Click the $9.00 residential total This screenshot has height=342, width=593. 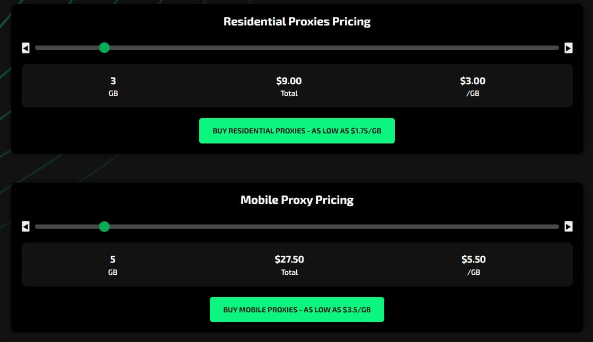click(289, 81)
